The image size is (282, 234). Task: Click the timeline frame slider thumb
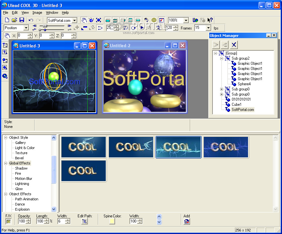click(x=45, y=26)
